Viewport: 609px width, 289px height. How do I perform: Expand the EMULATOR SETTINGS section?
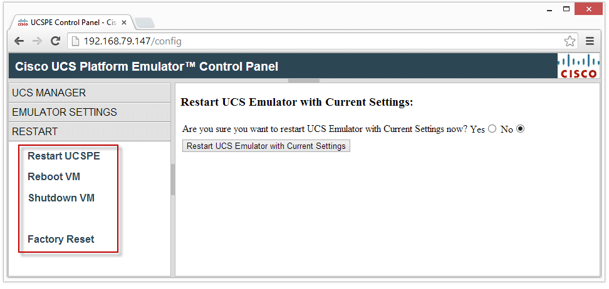coord(89,112)
